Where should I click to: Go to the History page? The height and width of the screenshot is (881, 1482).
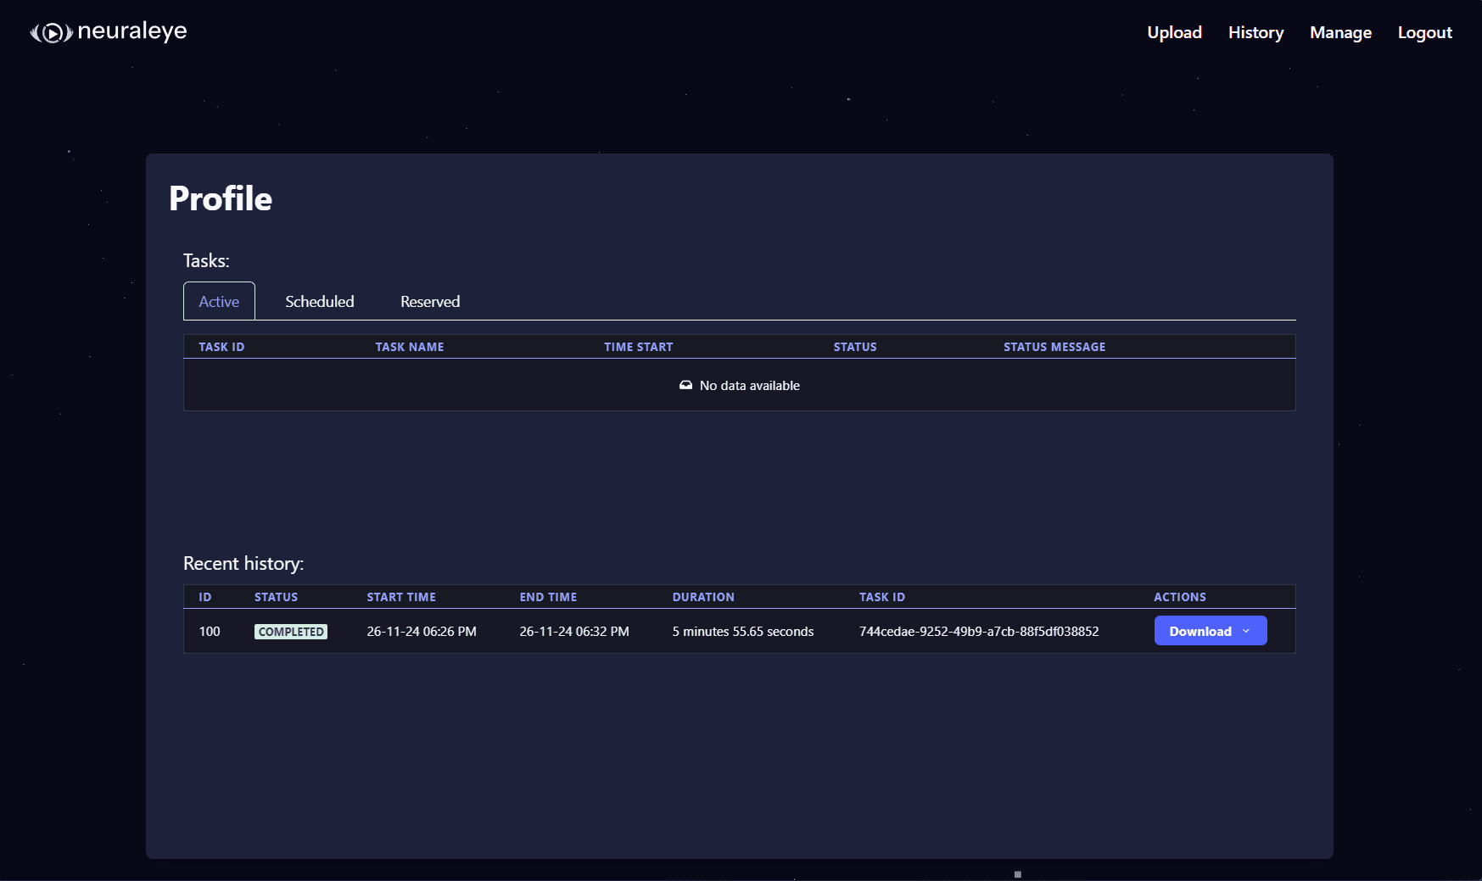click(1256, 32)
